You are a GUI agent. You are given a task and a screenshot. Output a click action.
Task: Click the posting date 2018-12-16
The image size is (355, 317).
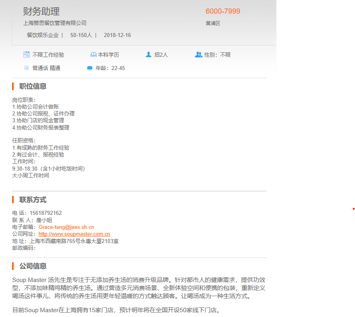(117, 35)
